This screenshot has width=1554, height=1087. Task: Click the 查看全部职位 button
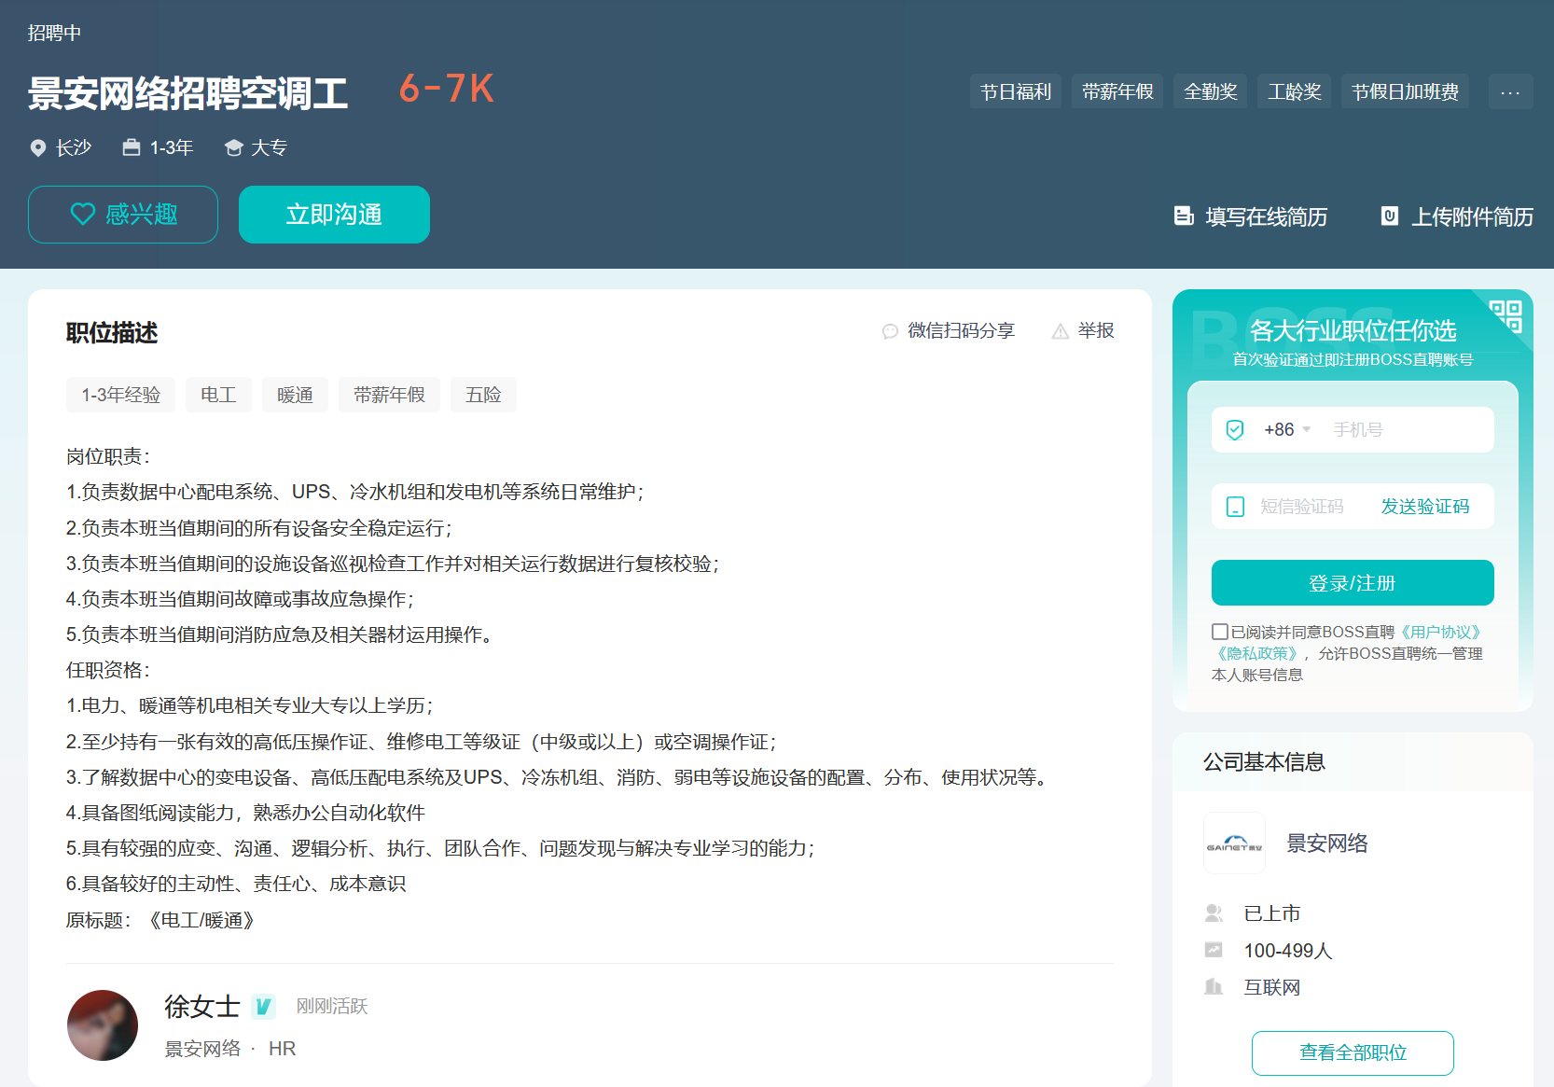1353,1053
